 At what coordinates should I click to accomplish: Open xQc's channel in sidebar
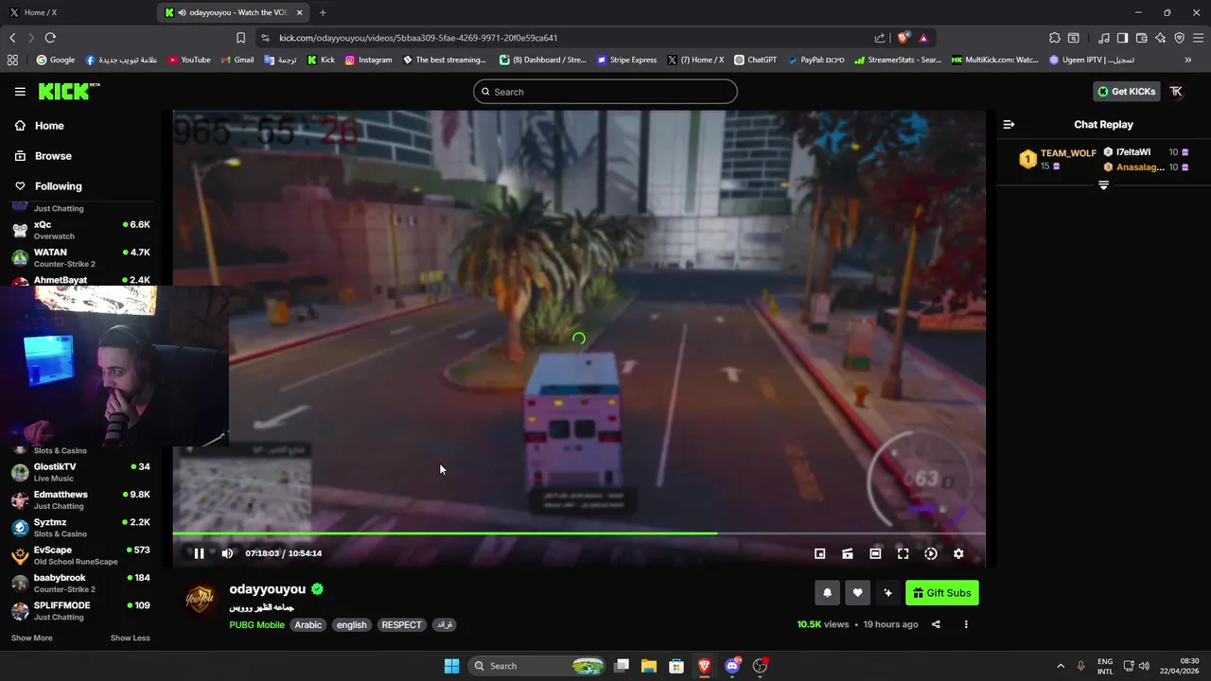click(79, 230)
